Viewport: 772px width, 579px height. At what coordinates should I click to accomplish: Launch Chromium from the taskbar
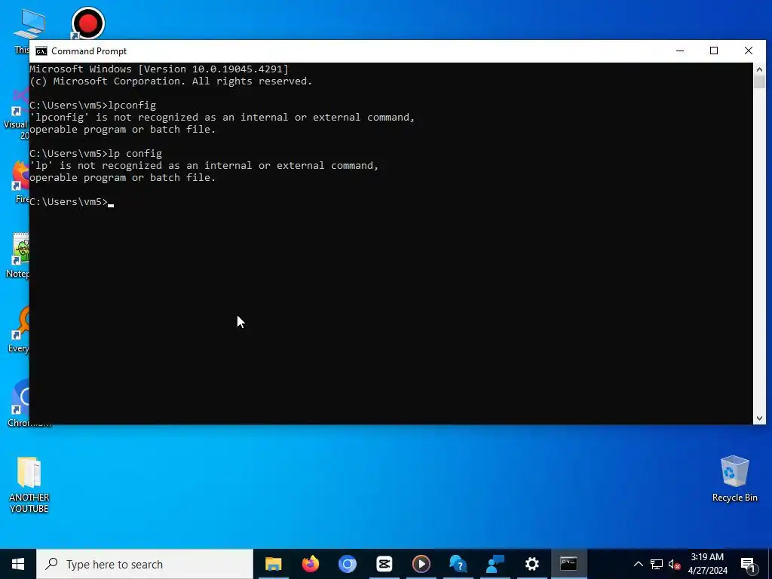(347, 564)
